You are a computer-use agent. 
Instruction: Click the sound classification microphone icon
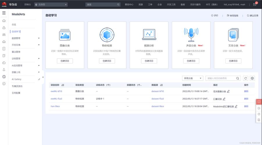(191, 35)
